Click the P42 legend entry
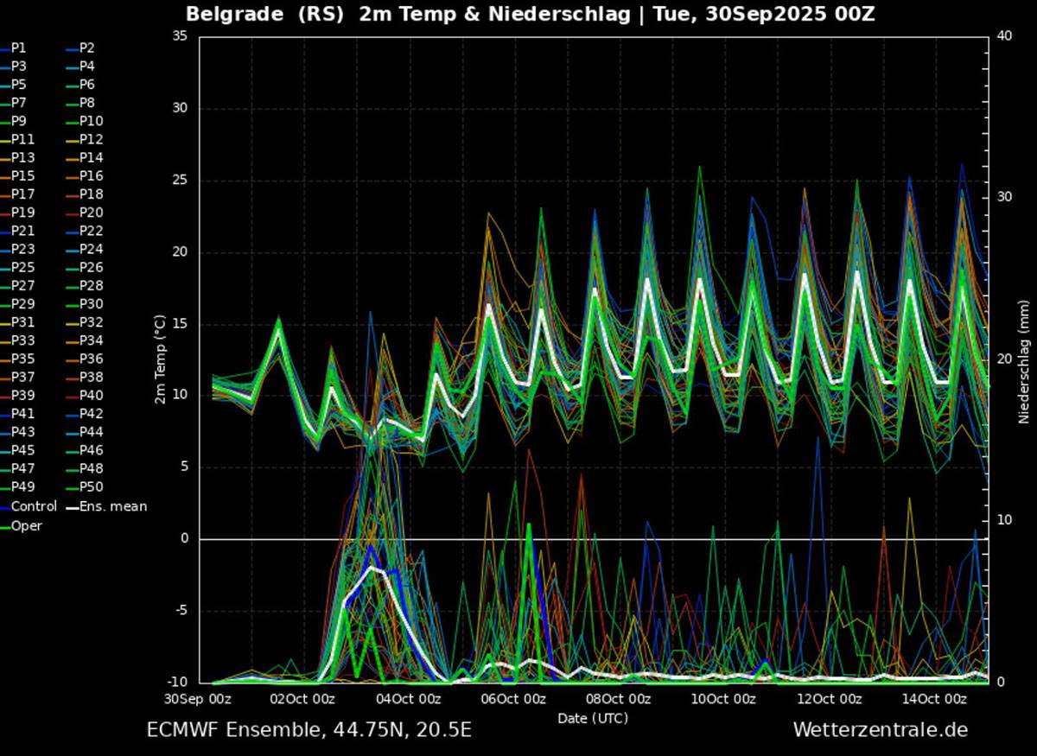1037x756 pixels. click(x=89, y=413)
